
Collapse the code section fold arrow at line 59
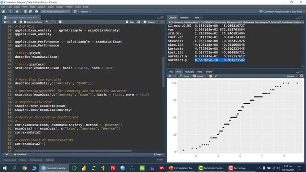pos(13,121)
